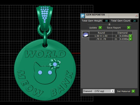
Task: Close the Gem Reporter panel
Action: coord(136,15)
